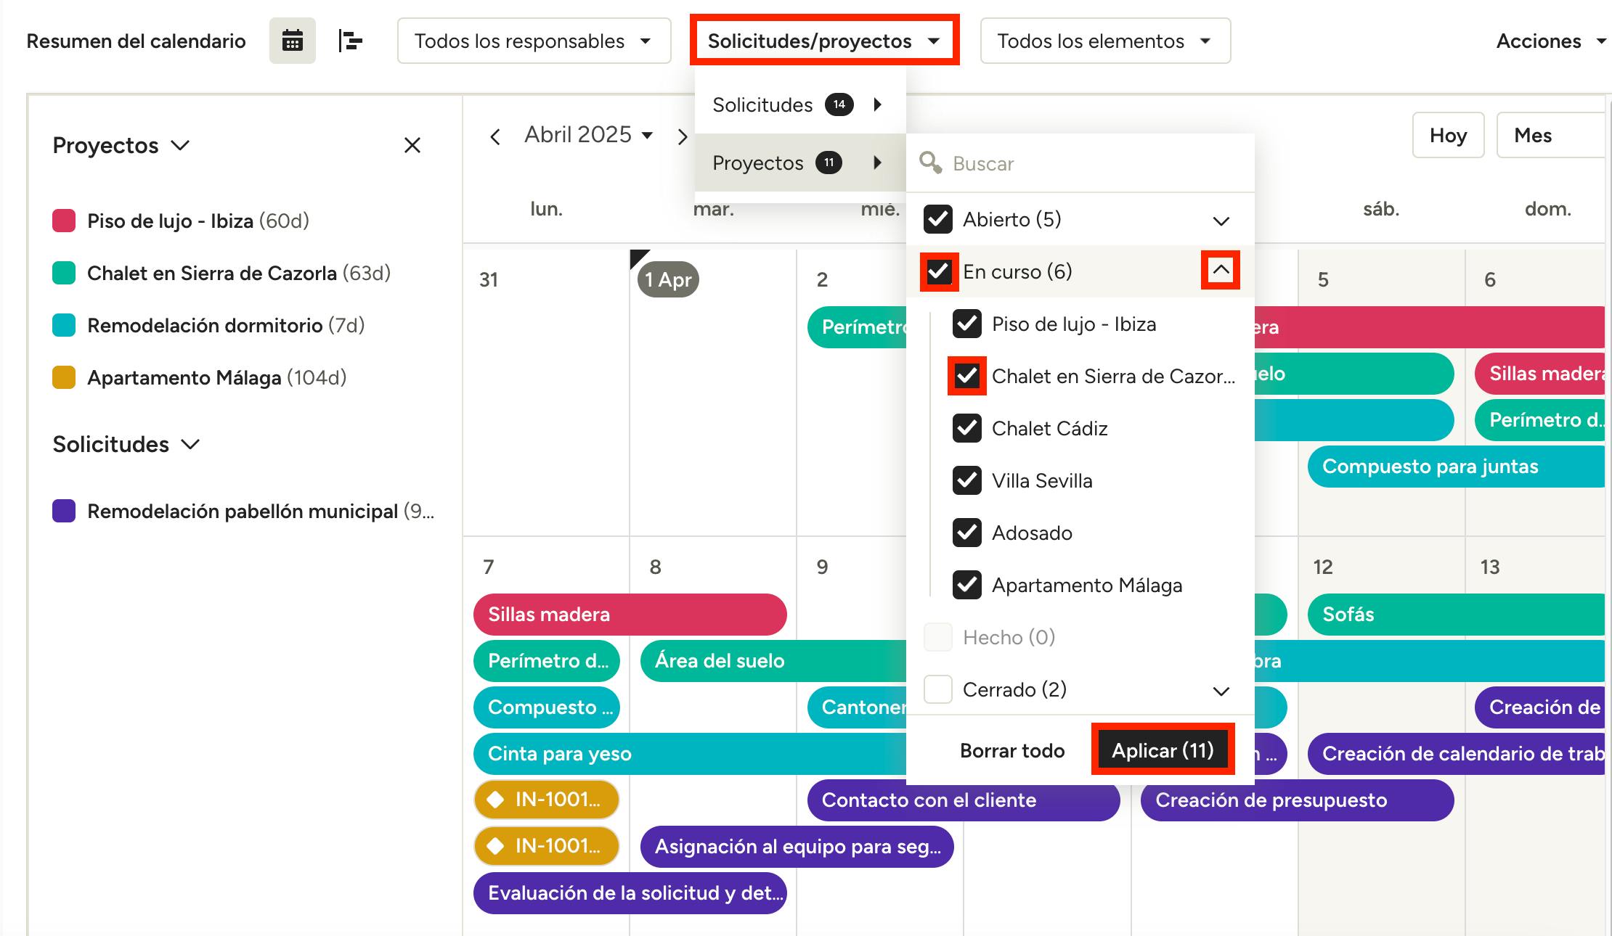Switch to Gantt timeline view icon
This screenshot has height=936, width=1612.
click(x=350, y=41)
